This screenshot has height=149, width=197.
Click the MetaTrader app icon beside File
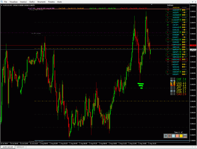coord(2,2)
